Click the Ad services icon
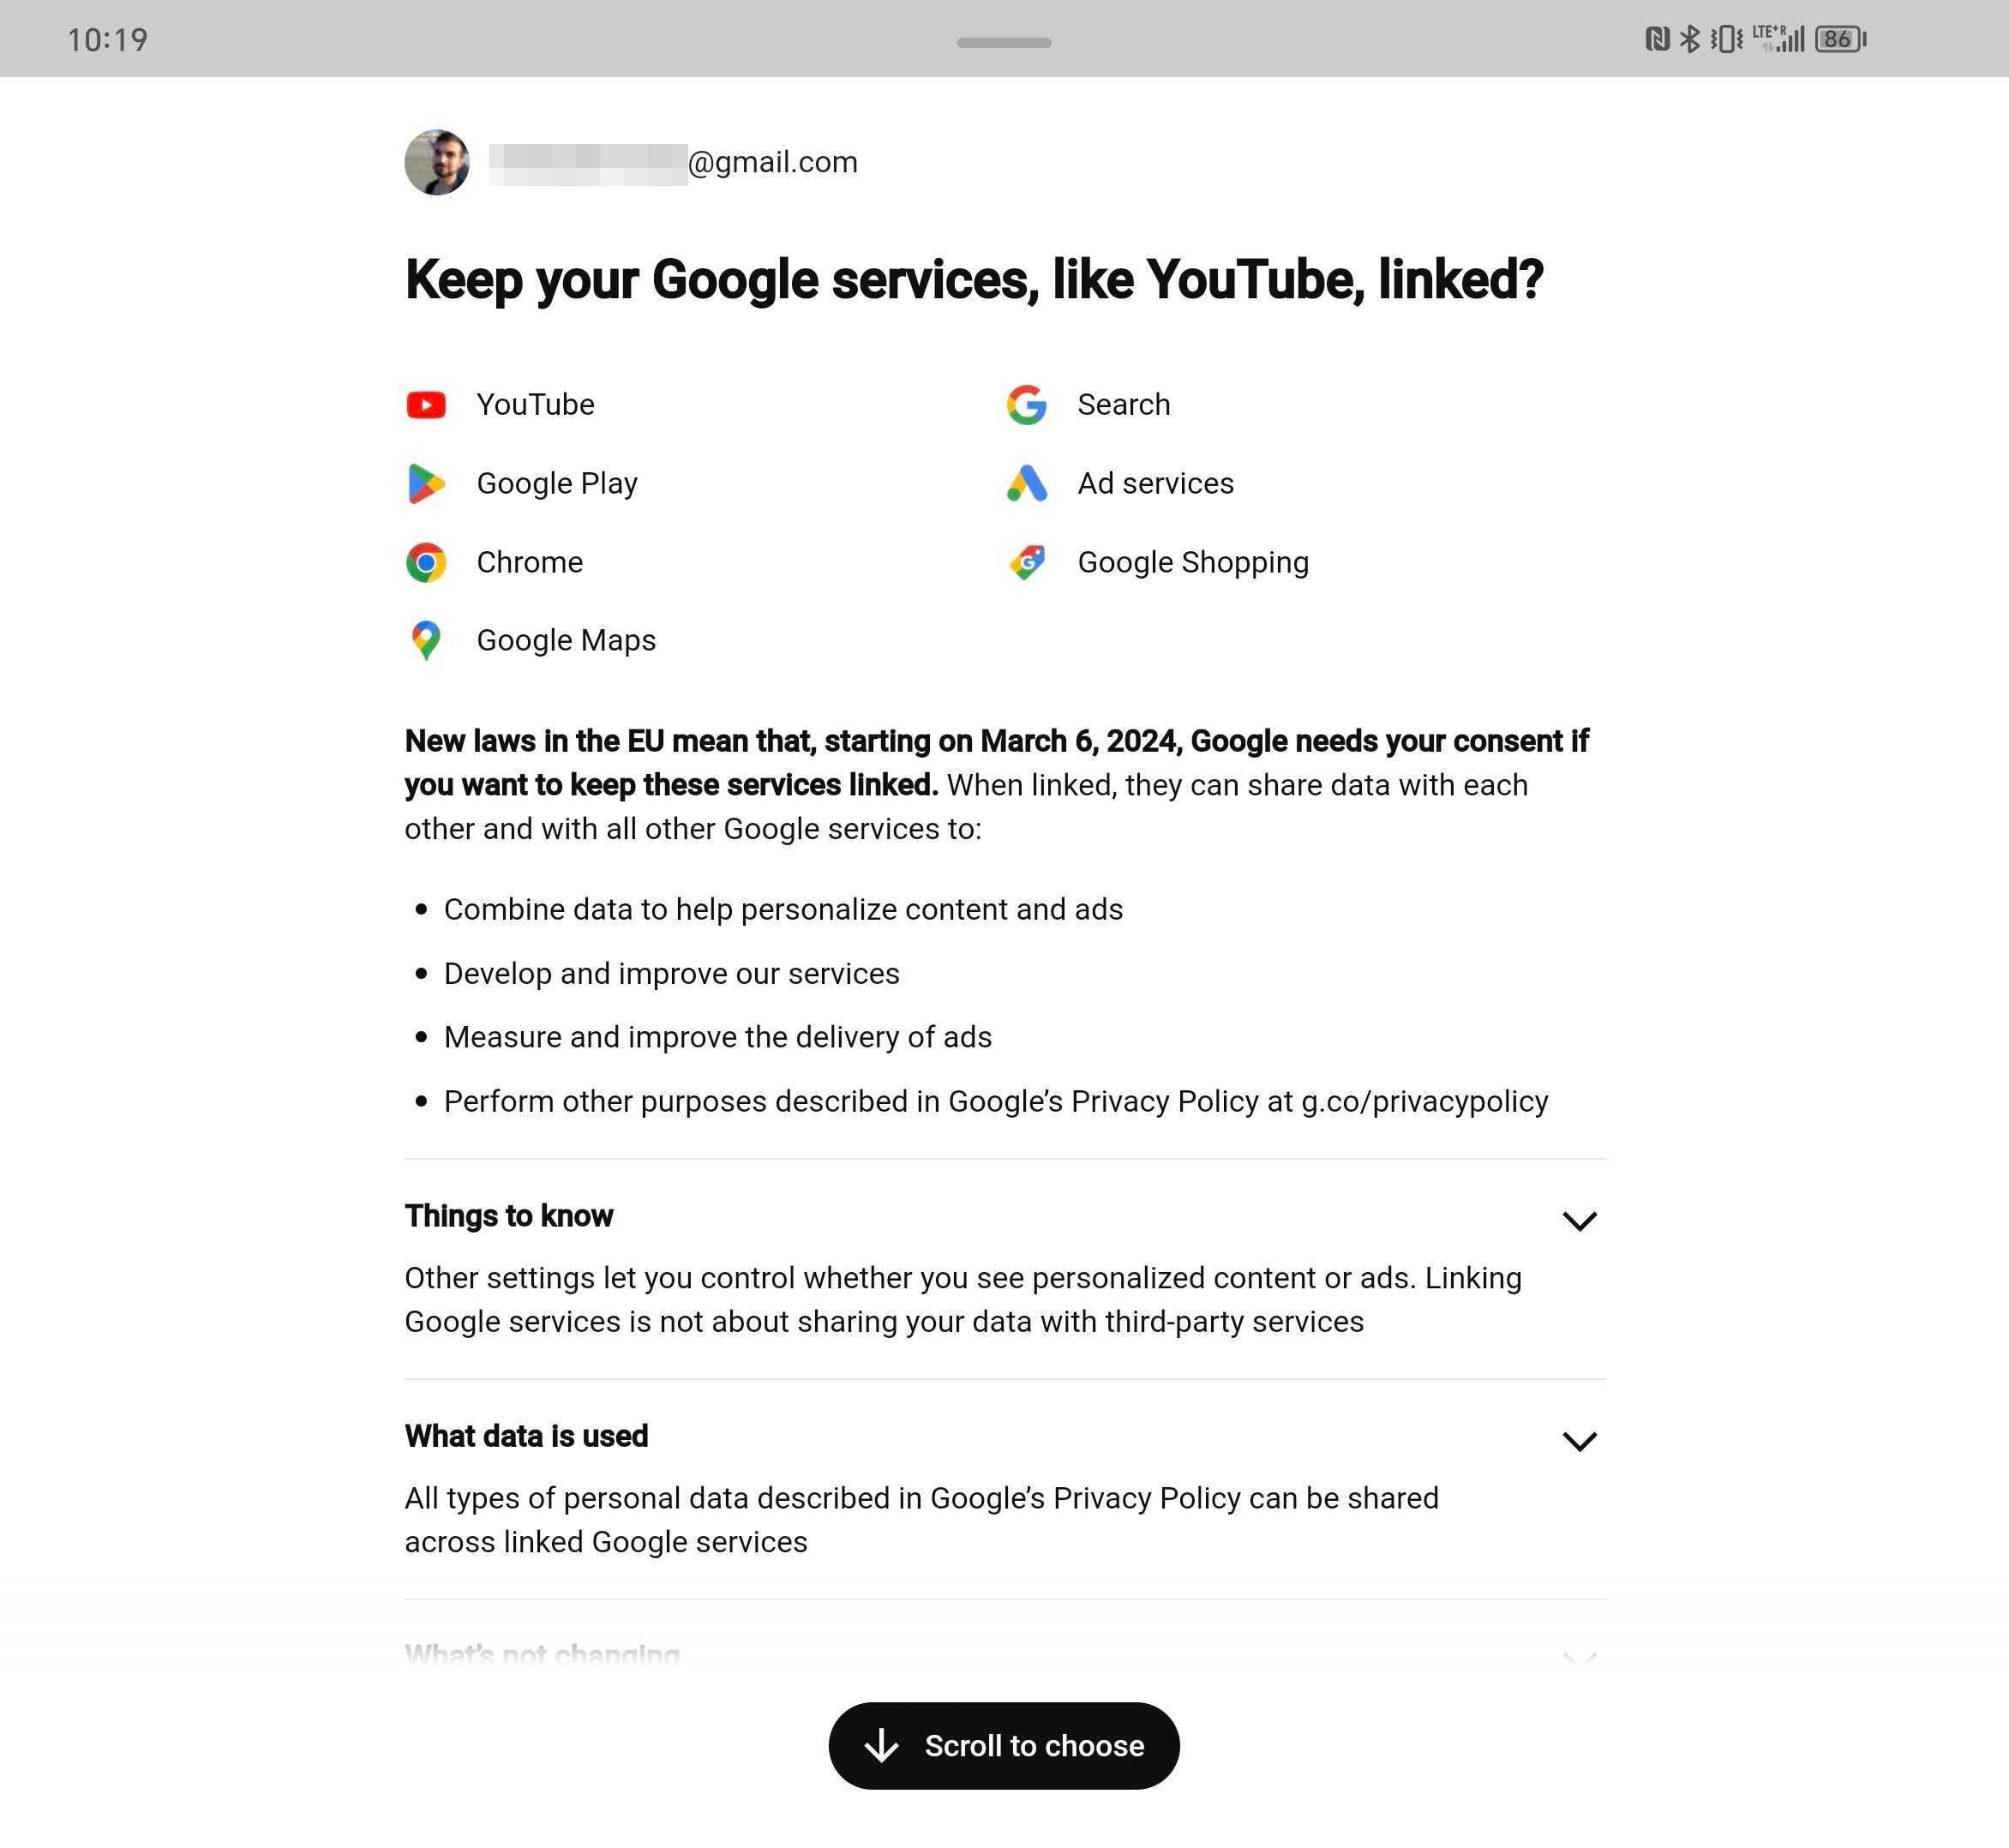 (1027, 484)
